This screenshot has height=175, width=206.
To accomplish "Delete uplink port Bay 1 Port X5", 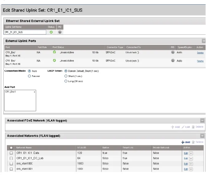I will click(200, 53).
